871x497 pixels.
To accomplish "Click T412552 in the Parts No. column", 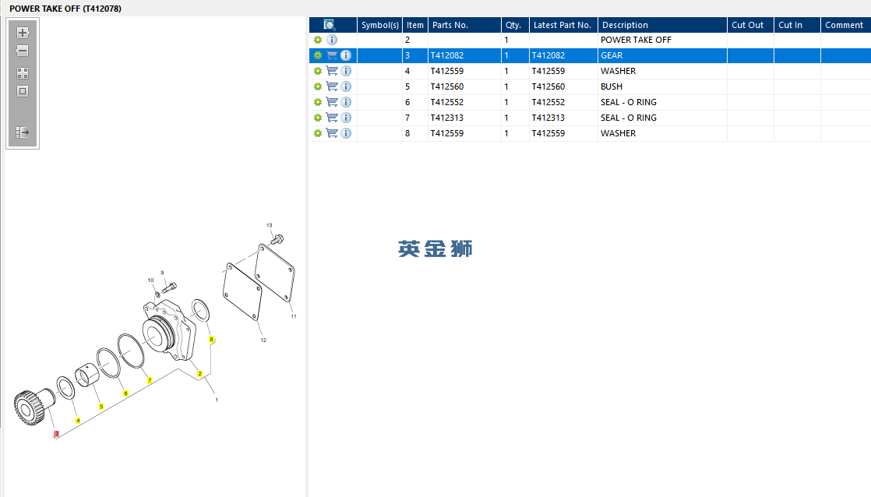I will 447,102.
